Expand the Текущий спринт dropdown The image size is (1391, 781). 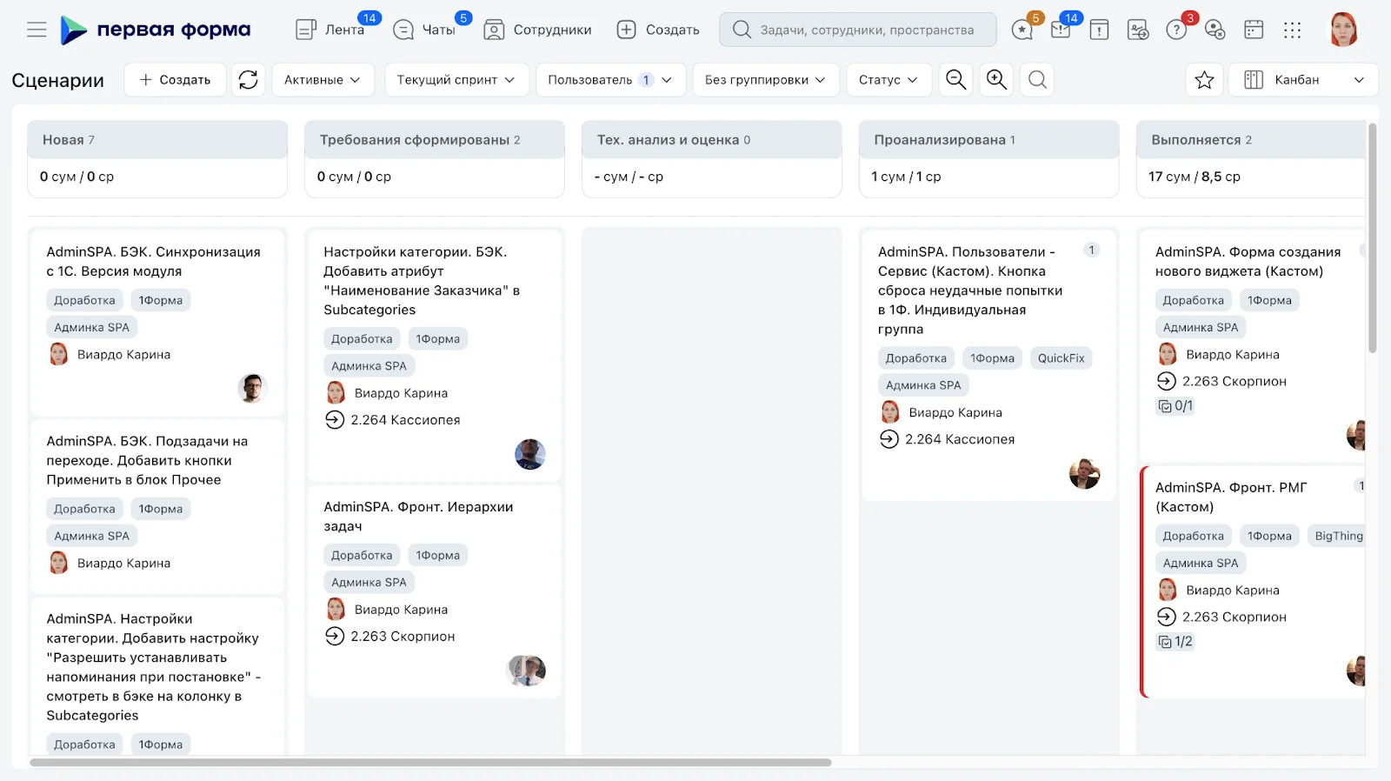click(456, 80)
